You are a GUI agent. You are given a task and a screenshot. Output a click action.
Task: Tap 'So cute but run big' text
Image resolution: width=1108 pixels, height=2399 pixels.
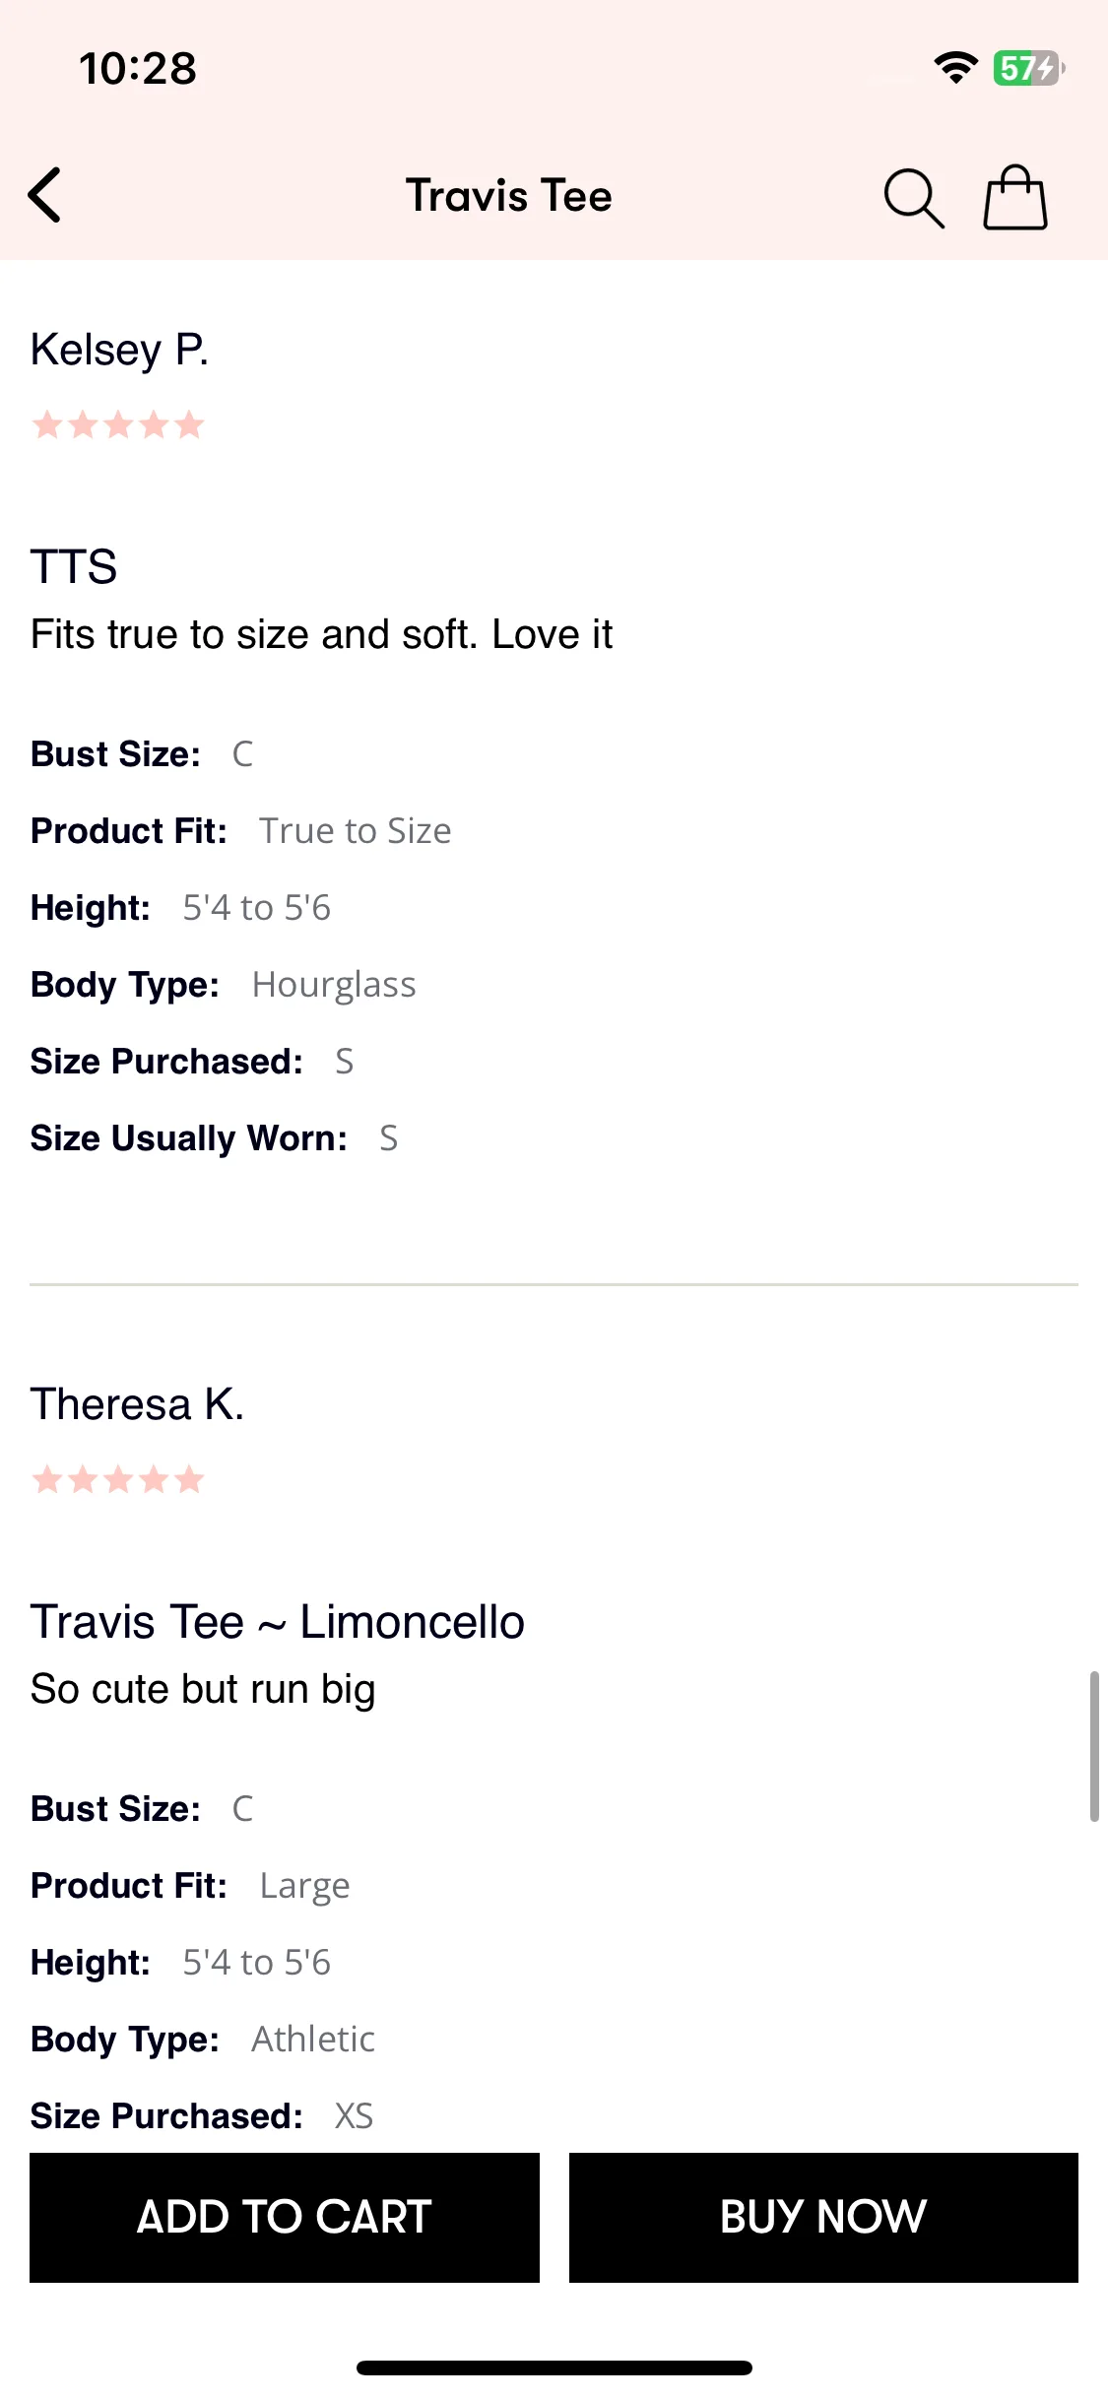pos(203,1689)
